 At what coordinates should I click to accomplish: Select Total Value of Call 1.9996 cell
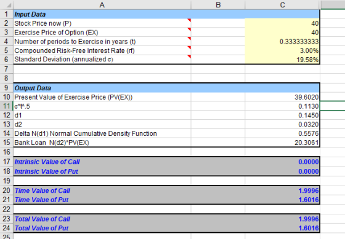pos(282,219)
